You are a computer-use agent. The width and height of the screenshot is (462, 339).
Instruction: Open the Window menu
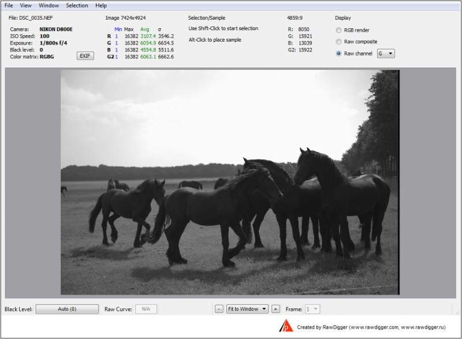coord(49,5)
